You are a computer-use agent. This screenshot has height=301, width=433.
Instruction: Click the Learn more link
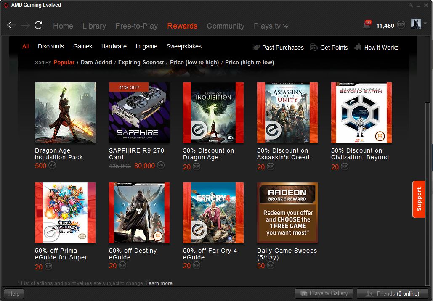point(159,283)
